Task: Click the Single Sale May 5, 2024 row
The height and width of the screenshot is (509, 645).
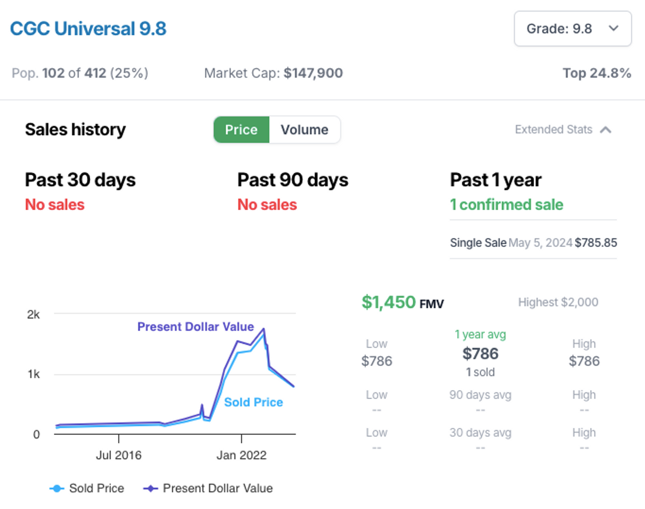Action: pyautogui.click(x=533, y=242)
